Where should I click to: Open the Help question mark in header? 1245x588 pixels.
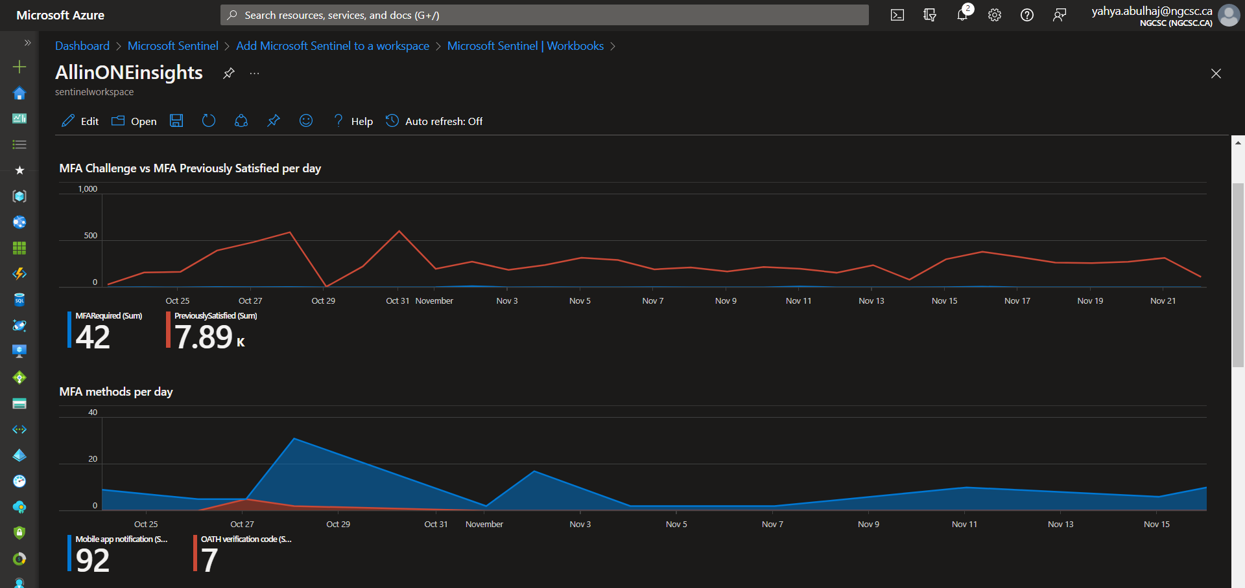(x=1027, y=15)
